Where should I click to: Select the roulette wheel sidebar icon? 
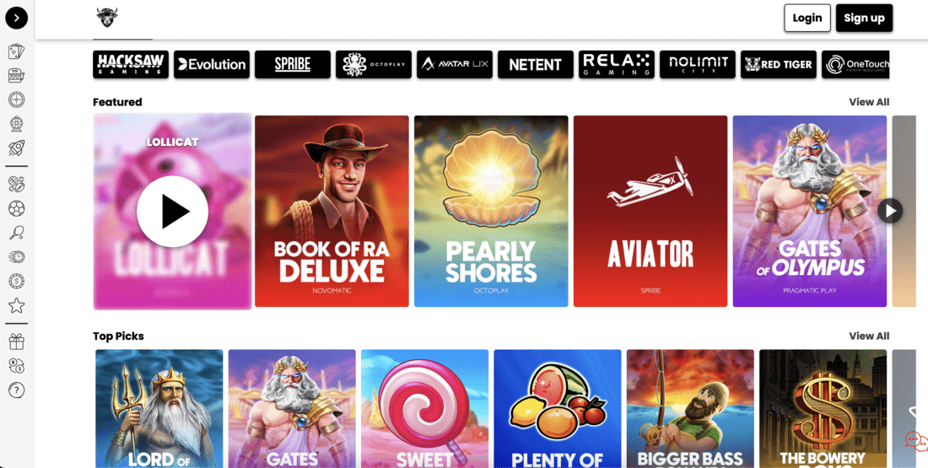pos(17,100)
